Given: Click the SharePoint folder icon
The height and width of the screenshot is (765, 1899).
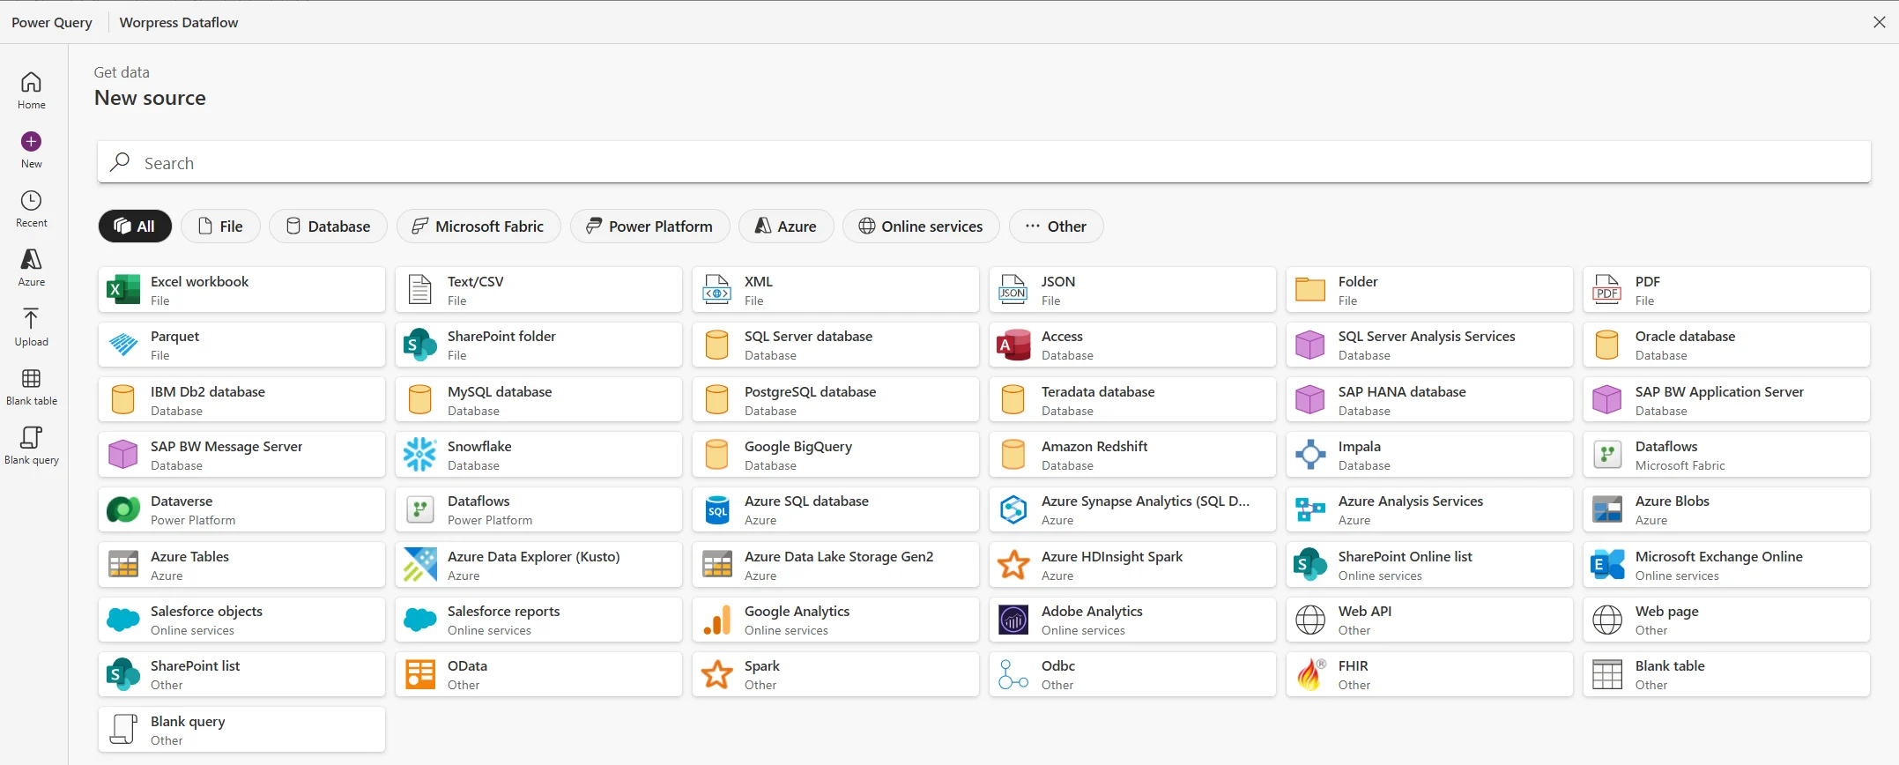Looking at the screenshot, I should (420, 345).
